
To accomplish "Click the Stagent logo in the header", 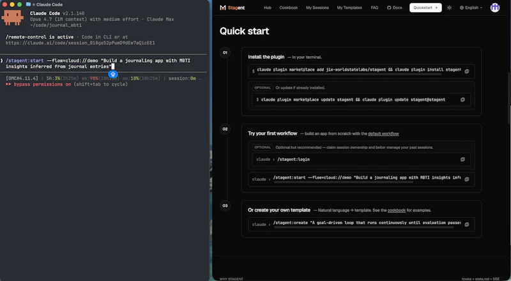I will pyautogui.click(x=233, y=8).
